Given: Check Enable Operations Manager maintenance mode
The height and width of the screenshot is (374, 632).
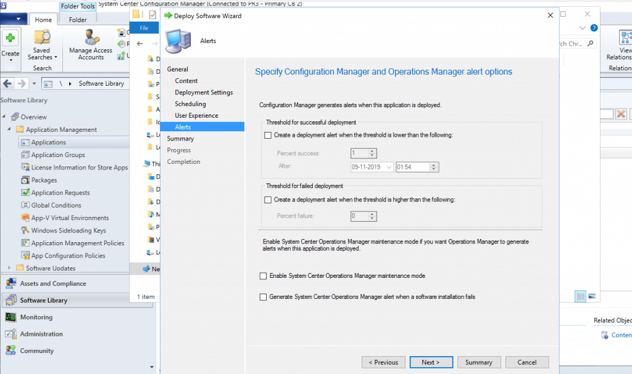Looking at the screenshot, I should point(263,276).
